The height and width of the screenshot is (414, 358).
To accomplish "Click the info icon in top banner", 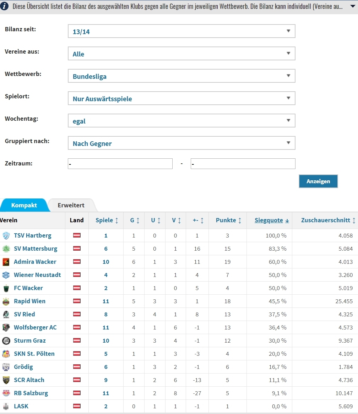I will click(4, 6).
